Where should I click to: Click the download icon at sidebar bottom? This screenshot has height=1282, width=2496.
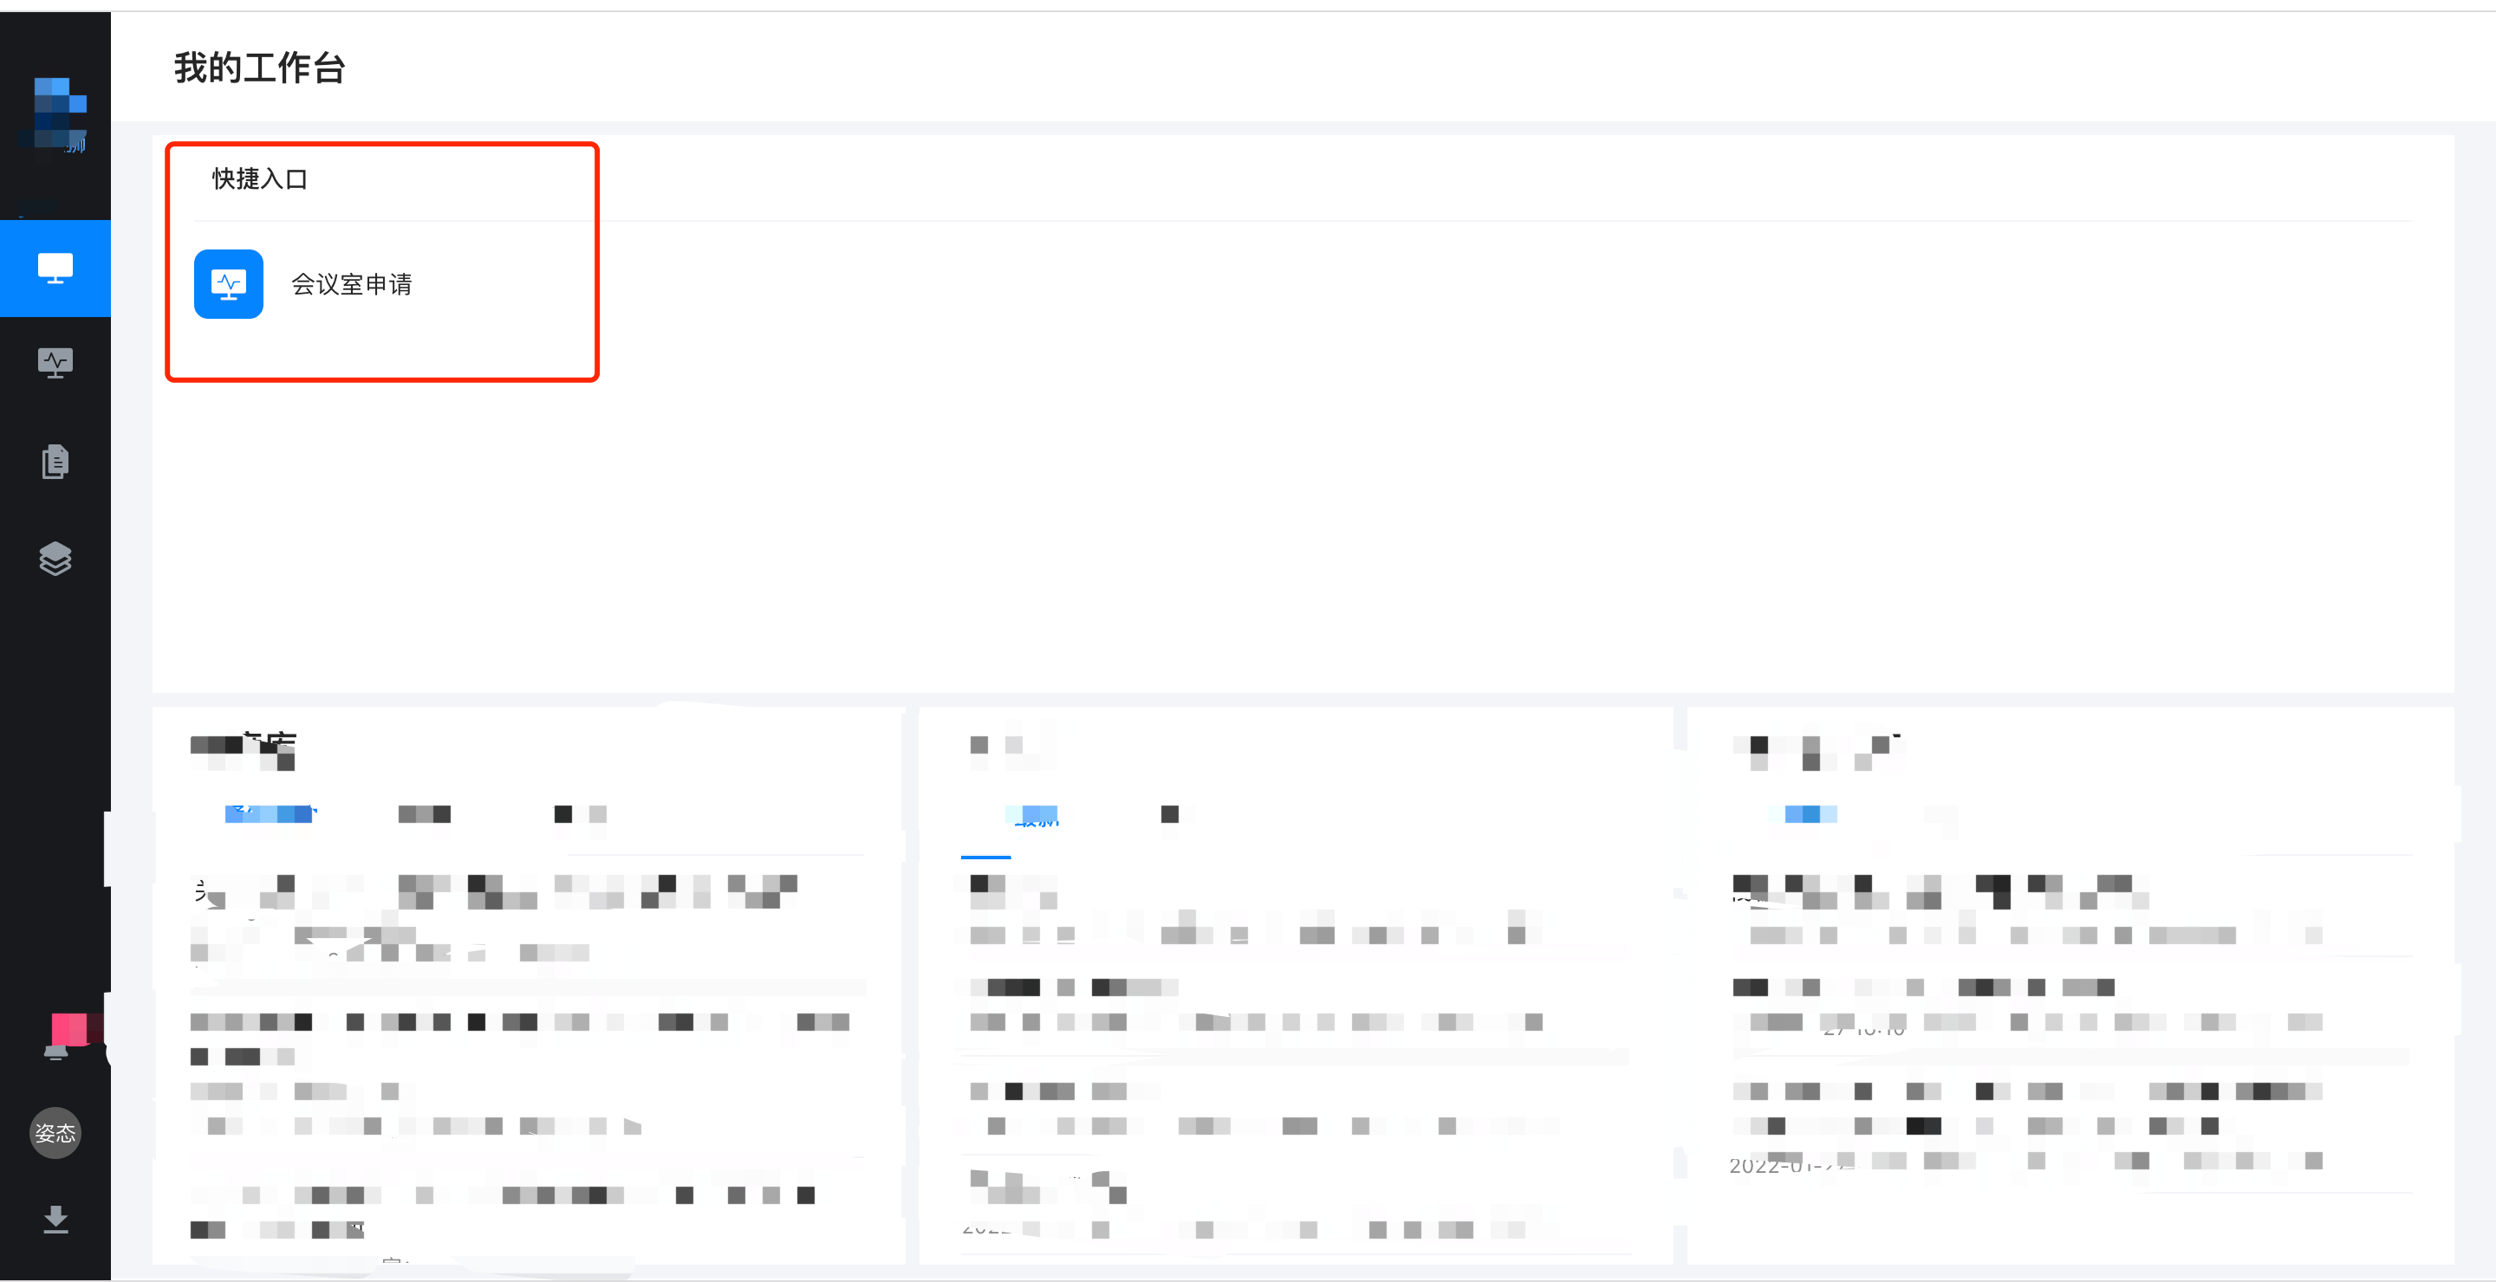coord(55,1219)
